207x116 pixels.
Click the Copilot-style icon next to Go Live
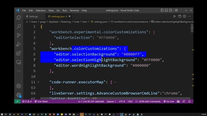click(x=178, y=101)
